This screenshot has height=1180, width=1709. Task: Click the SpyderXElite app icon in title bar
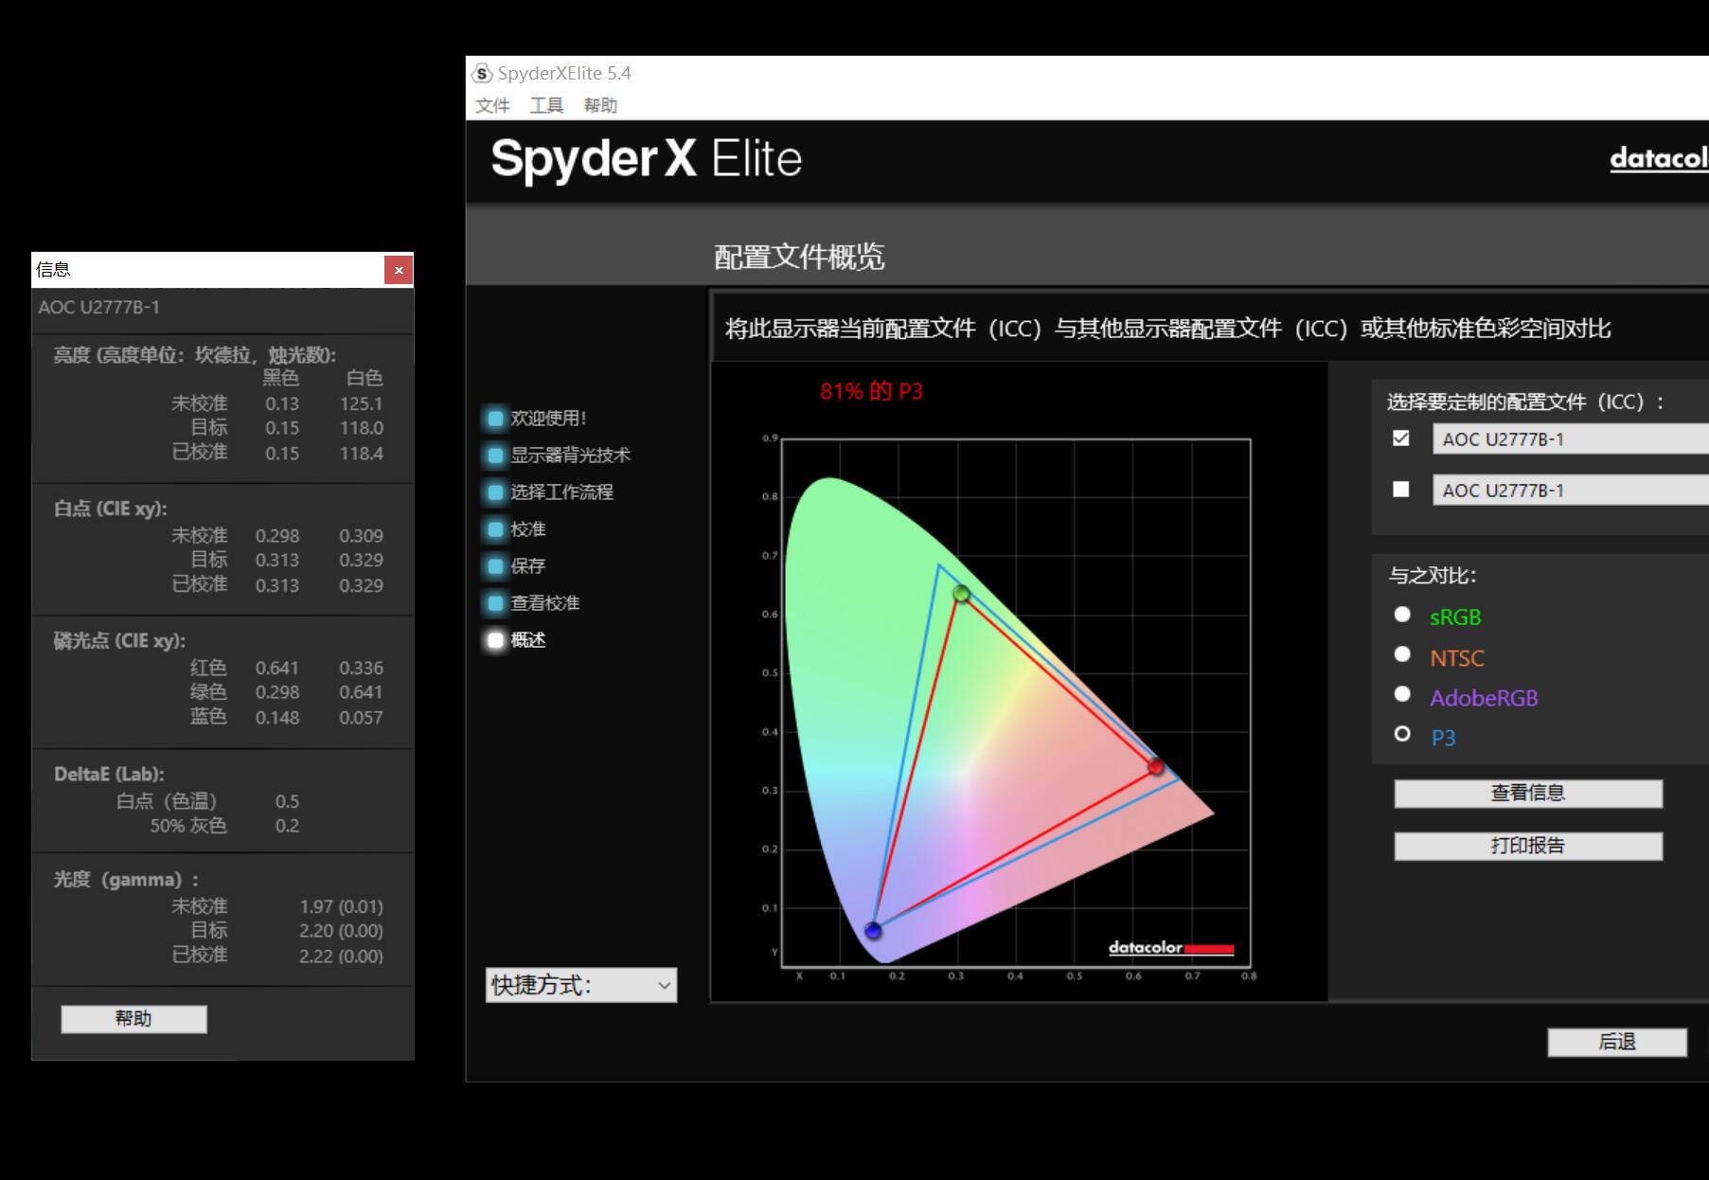click(482, 73)
